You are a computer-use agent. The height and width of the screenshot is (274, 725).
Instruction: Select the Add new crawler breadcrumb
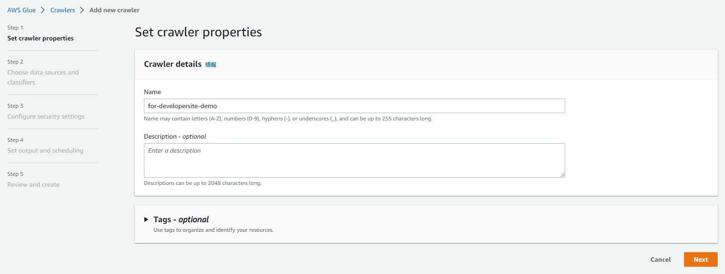coord(114,10)
